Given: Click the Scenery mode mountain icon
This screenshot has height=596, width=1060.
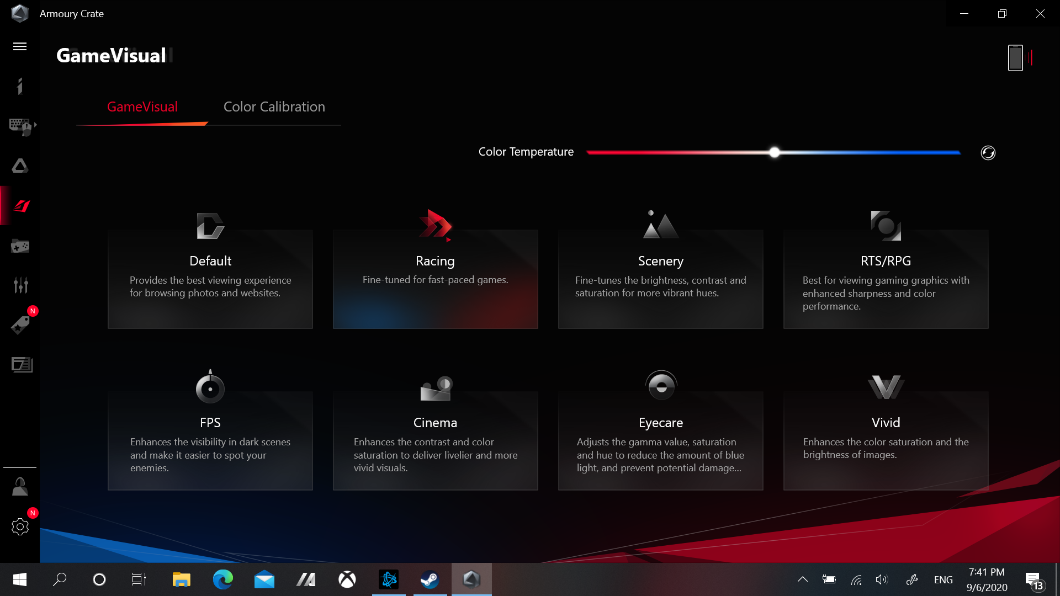Looking at the screenshot, I should coord(660,225).
